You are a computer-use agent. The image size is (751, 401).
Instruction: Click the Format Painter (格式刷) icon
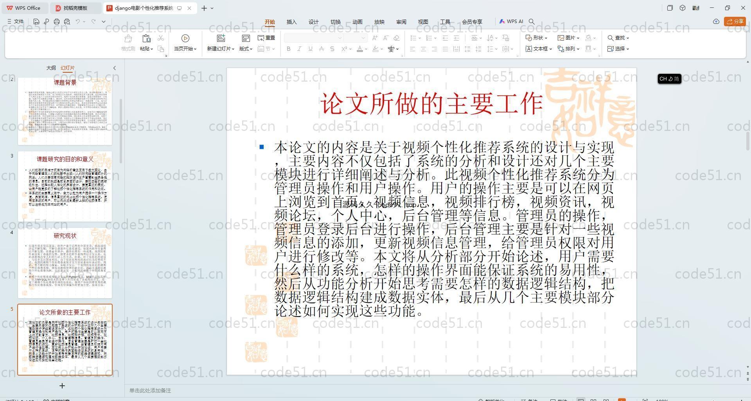[x=128, y=38]
